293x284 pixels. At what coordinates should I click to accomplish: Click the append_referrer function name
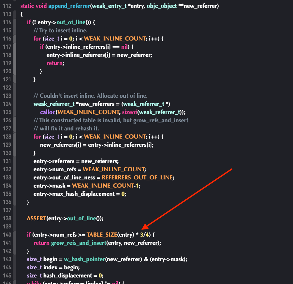click(69, 6)
